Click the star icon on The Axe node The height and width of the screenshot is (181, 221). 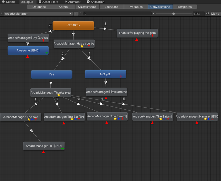click(29, 119)
